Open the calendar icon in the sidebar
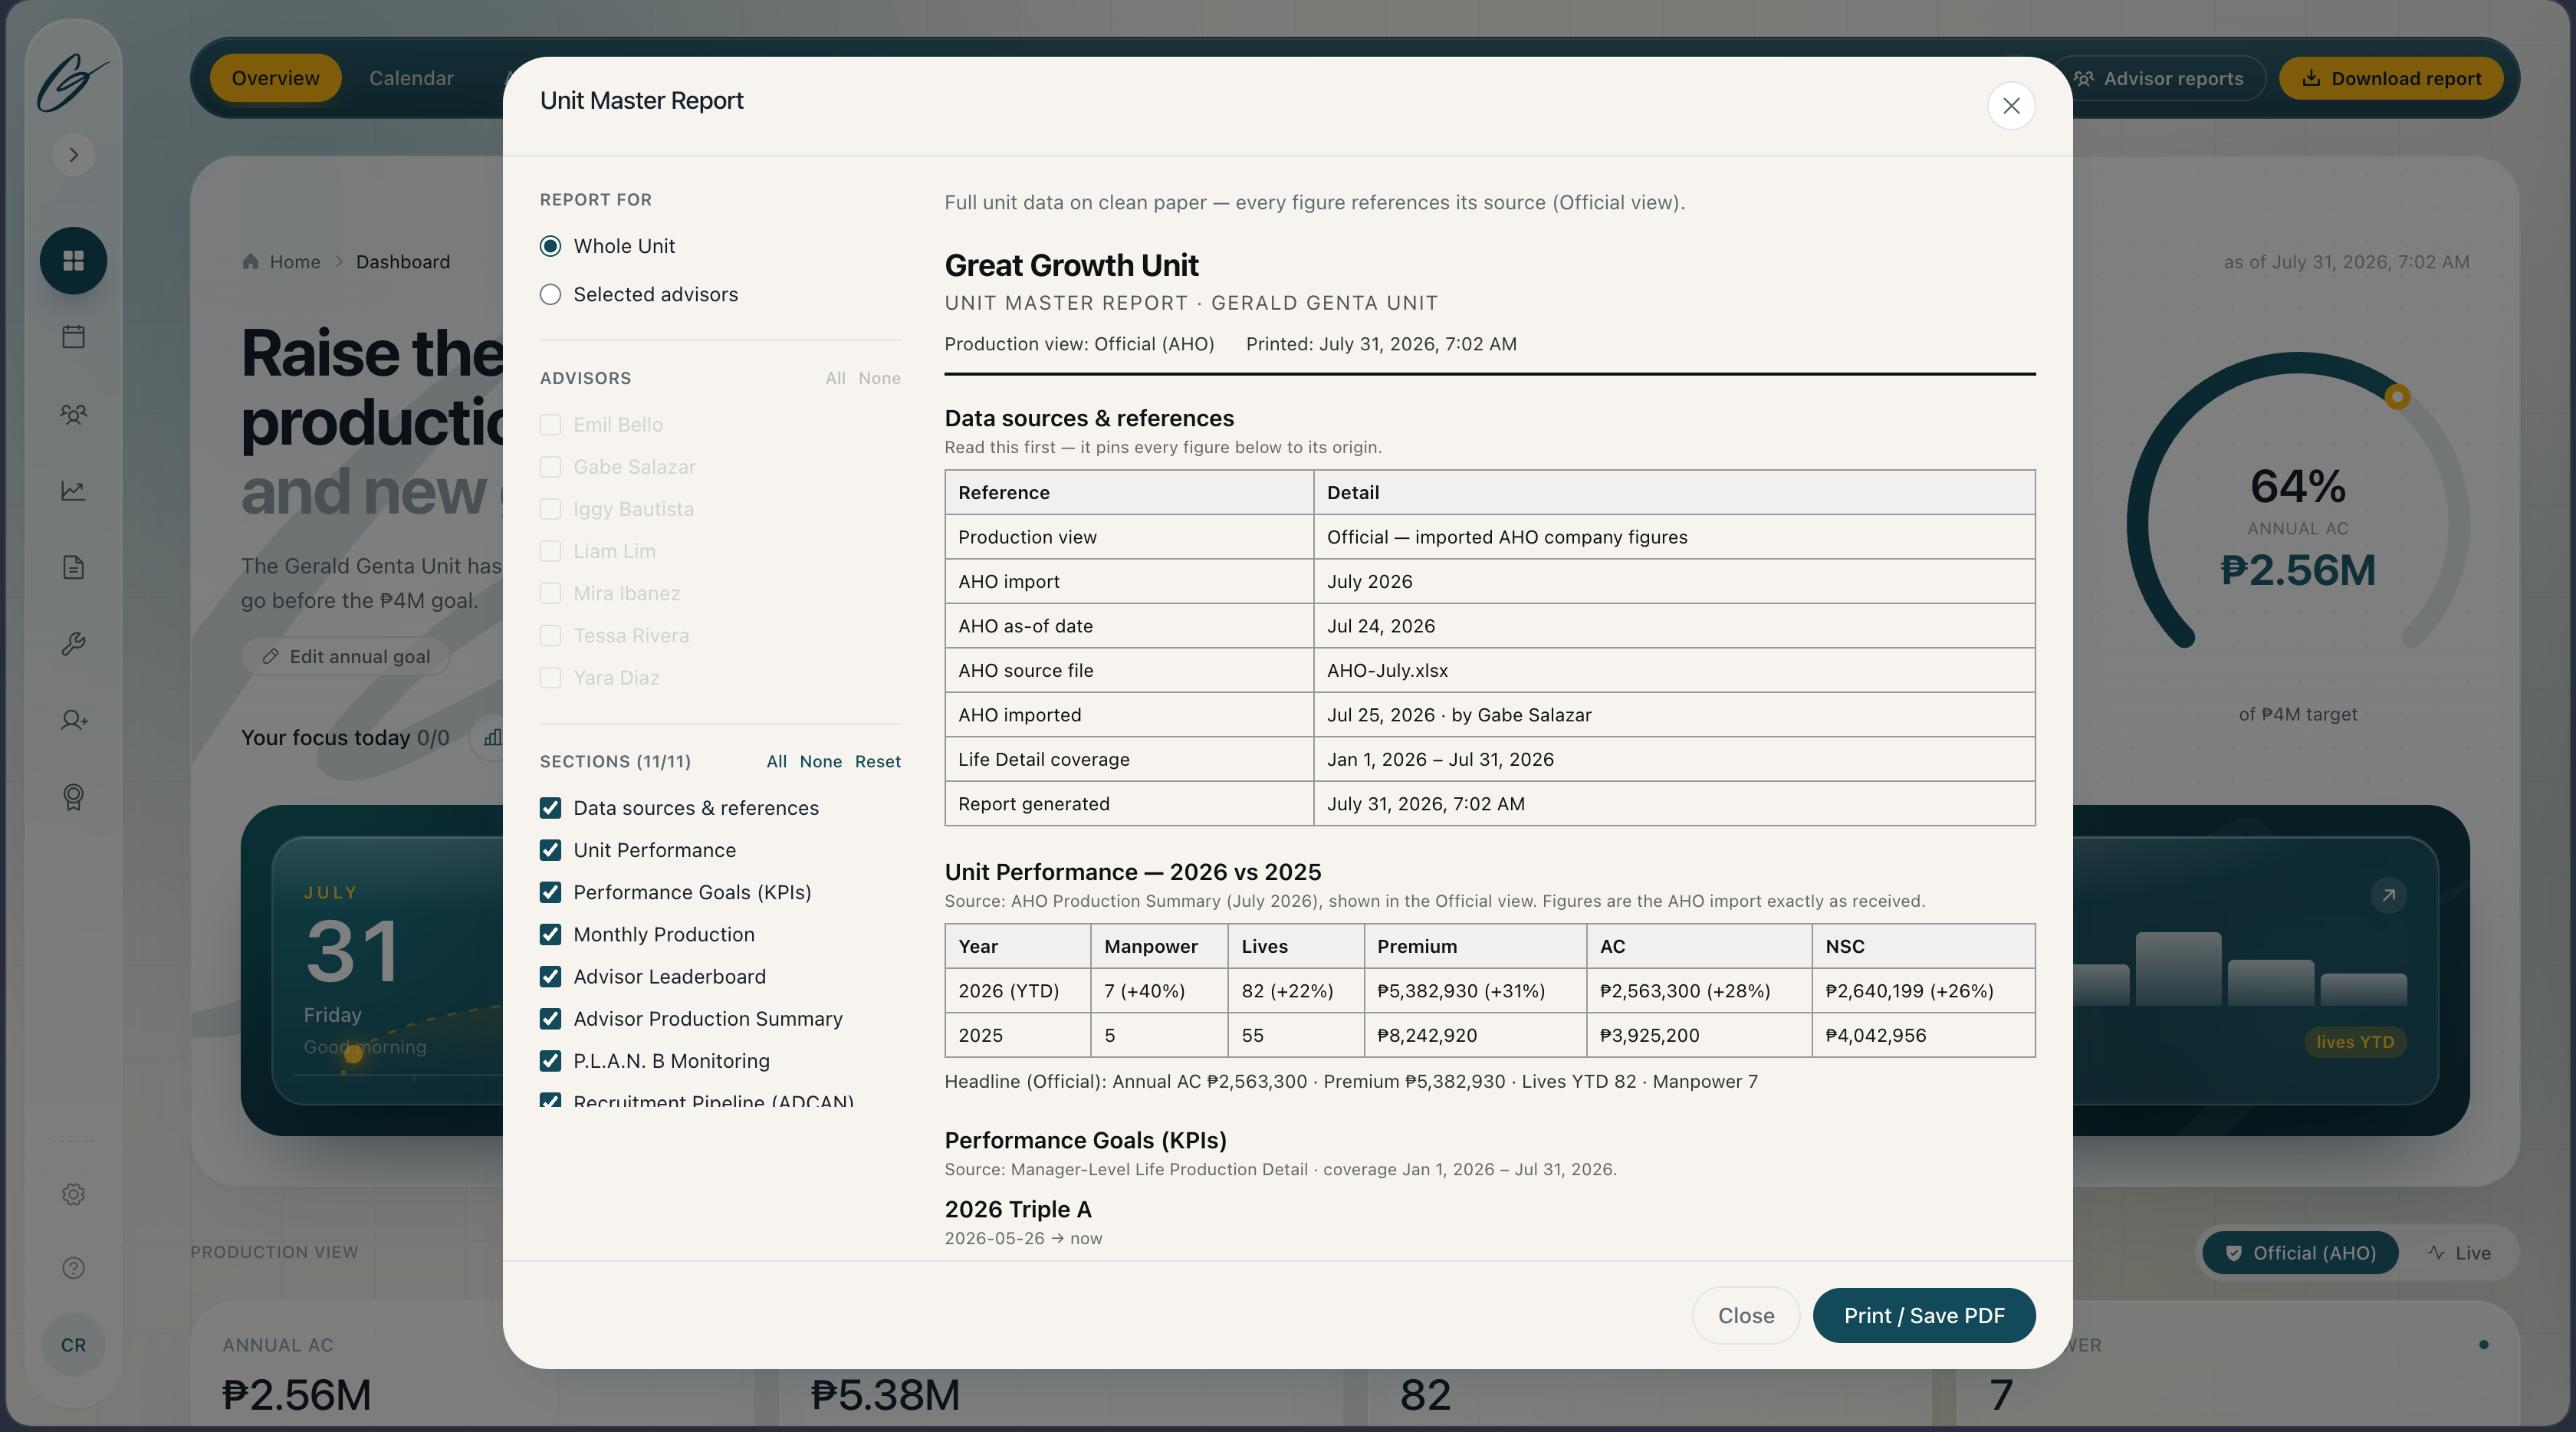 (73, 337)
